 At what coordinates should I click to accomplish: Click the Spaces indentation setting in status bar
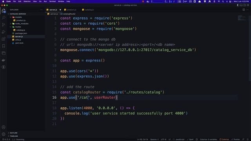154,139
